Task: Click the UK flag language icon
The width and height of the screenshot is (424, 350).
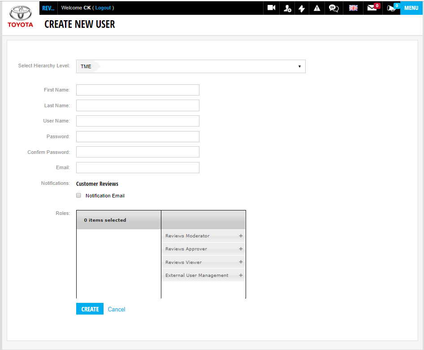Action: pos(353,8)
